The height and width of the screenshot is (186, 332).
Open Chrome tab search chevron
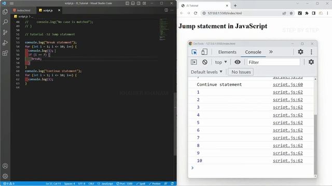tap(298, 4)
